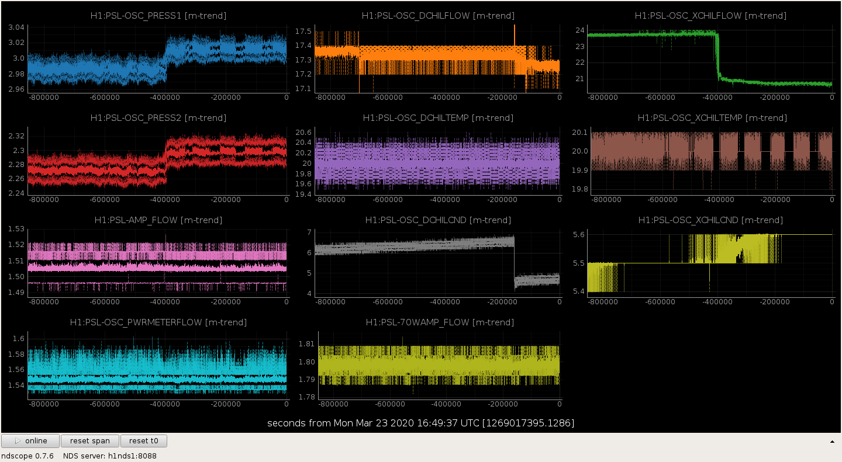Click the red H1:PSL-OSC_PRESS2 plot area
The height and width of the screenshot is (462, 842).
[x=157, y=160]
